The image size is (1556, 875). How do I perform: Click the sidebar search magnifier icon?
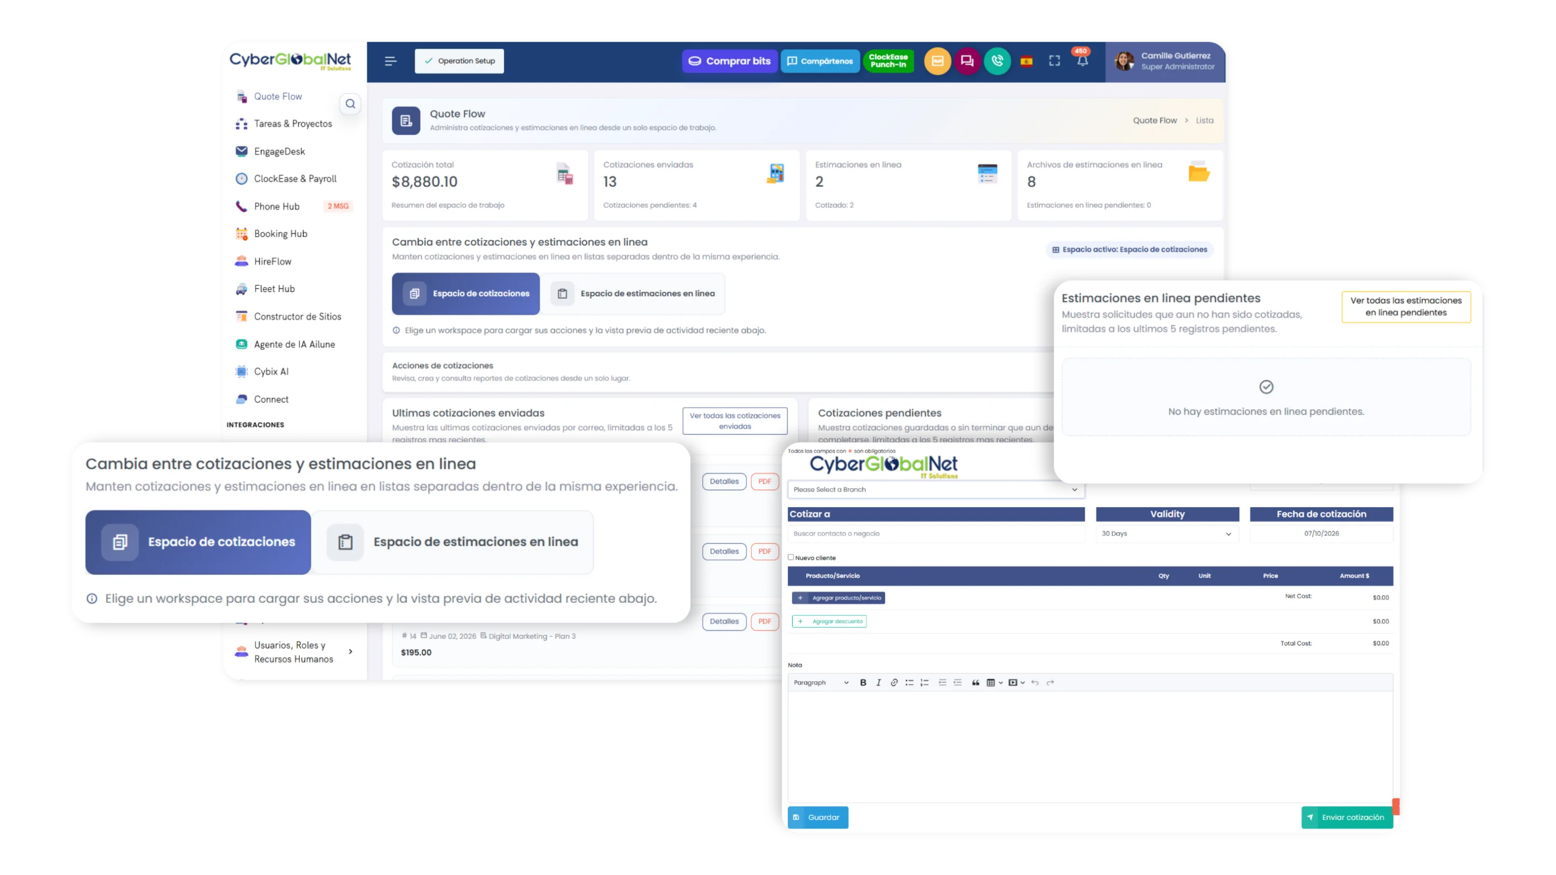(x=350, y=104)
